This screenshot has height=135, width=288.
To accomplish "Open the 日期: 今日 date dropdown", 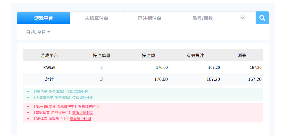I will (x=38, y=32).
